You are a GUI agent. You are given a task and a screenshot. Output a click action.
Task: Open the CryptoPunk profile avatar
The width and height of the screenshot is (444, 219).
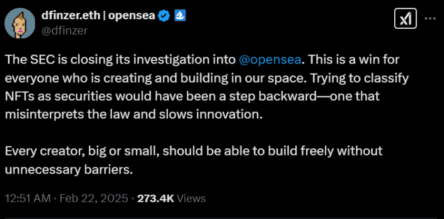pyautogui.click(x=20, y=23)
